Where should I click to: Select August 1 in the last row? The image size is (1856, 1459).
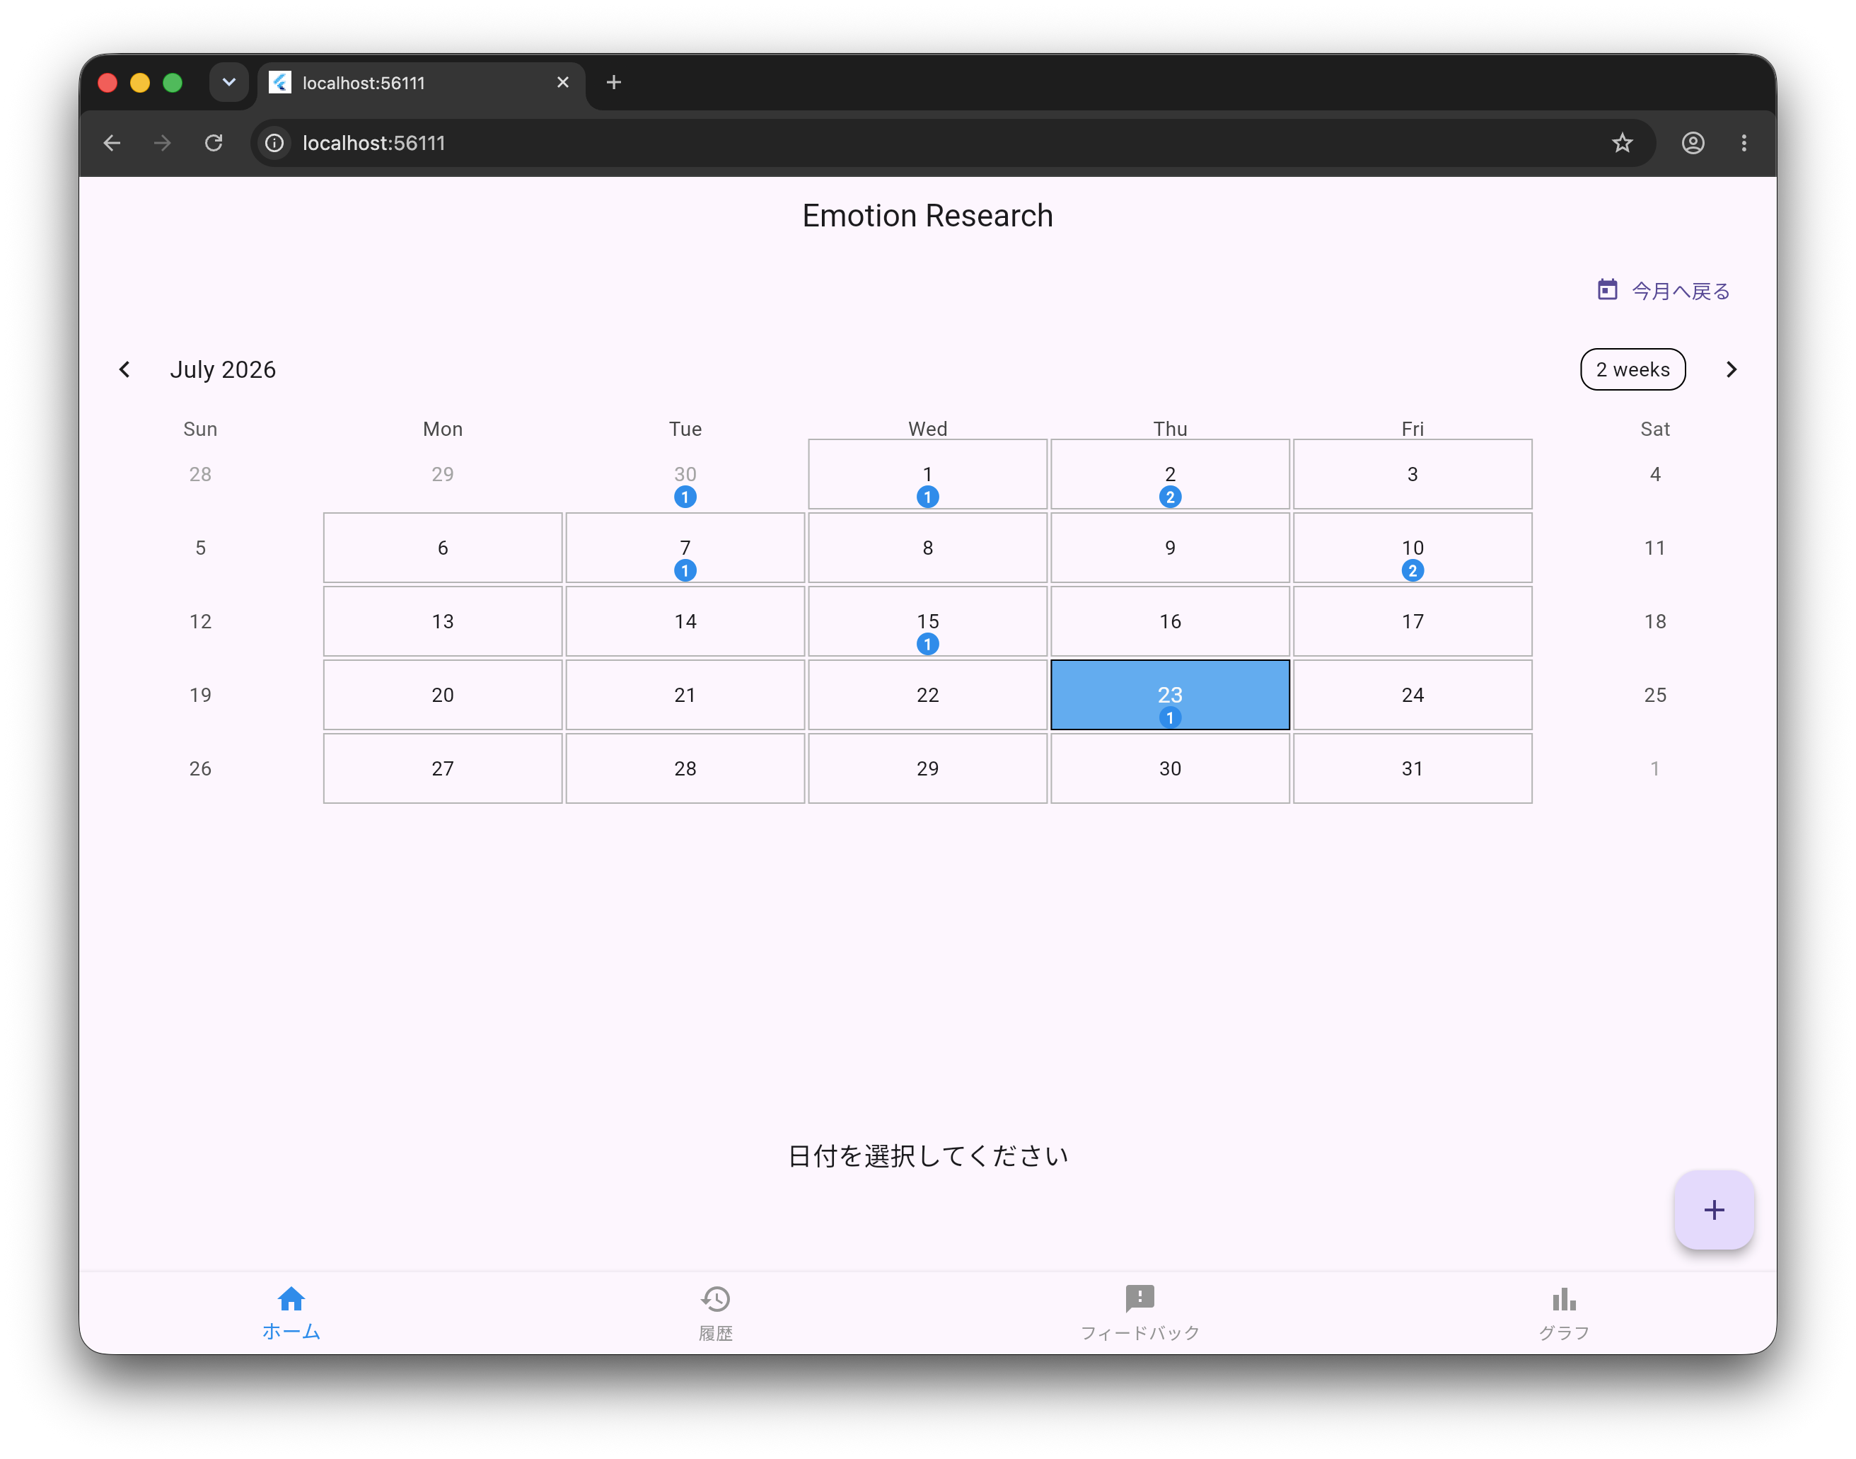[x=1654, y=768]
